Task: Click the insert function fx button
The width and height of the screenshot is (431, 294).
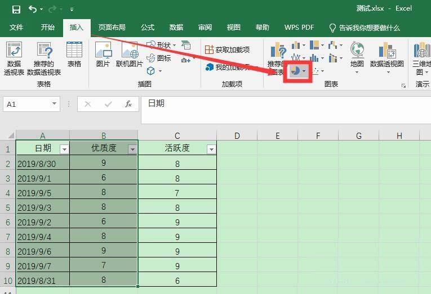Action: (128, 104)
